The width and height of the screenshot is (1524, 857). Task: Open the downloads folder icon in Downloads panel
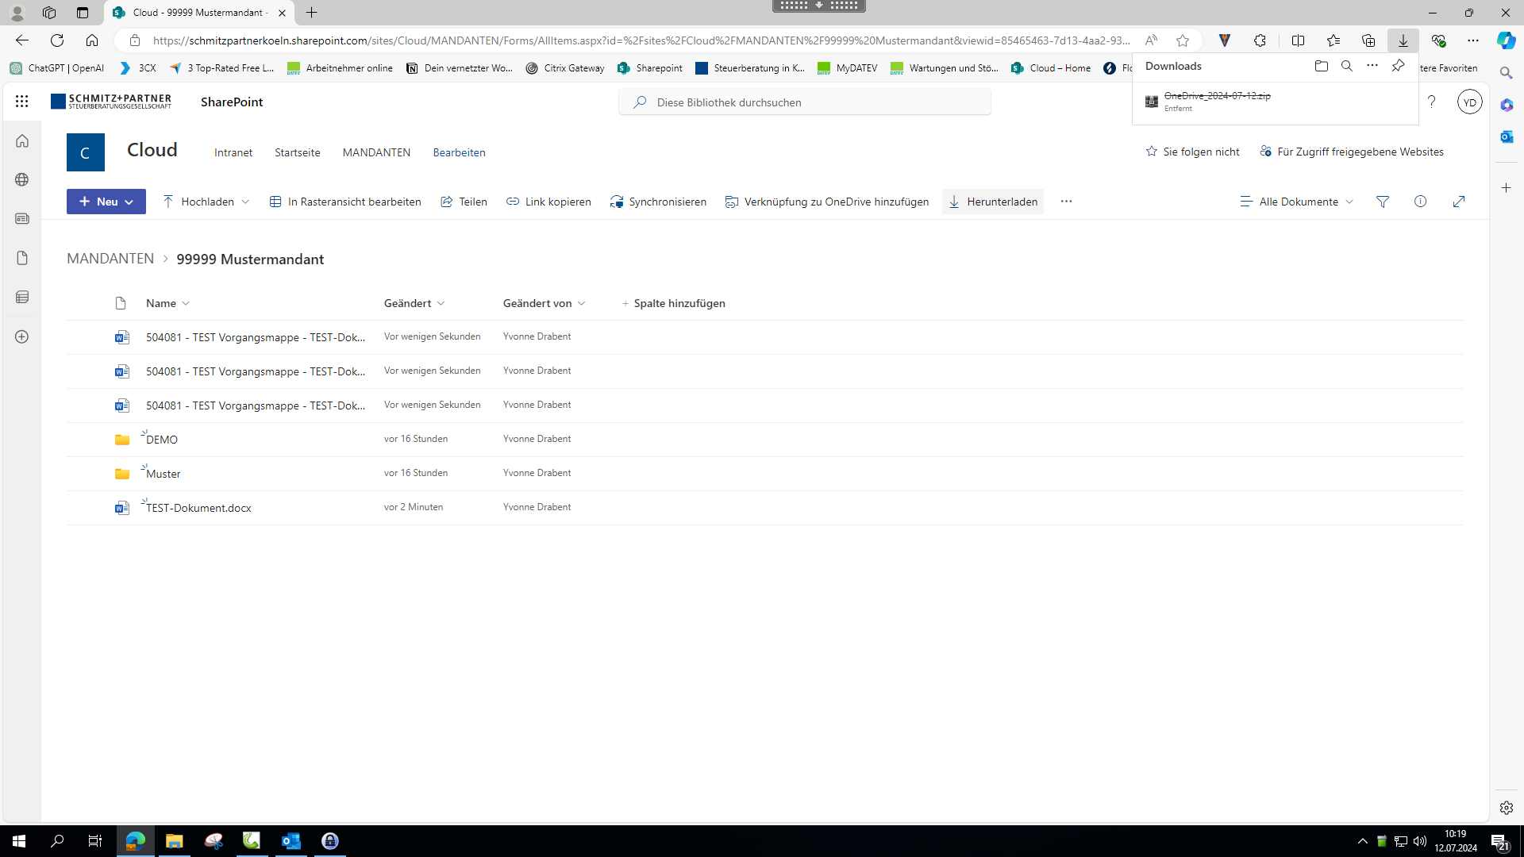point(1321,66)
